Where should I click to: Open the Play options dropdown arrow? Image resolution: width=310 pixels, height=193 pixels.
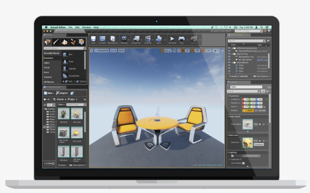pyautogui.click(x=187, y=40)
